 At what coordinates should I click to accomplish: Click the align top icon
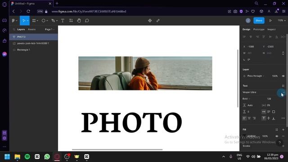pyautogui.click(x=264, y=37)
